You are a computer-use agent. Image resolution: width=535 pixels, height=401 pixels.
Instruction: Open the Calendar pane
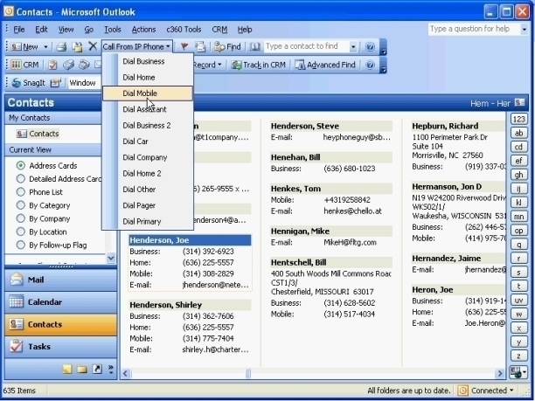click(x=60, y=302)
